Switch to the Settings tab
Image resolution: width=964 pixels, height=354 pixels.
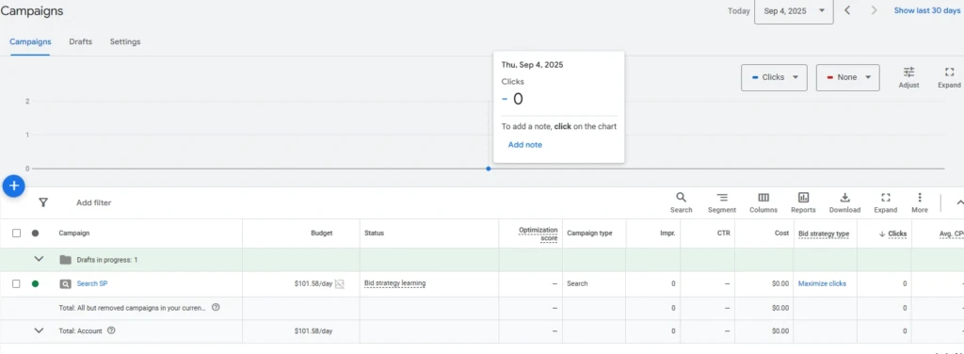pos(125,41)
